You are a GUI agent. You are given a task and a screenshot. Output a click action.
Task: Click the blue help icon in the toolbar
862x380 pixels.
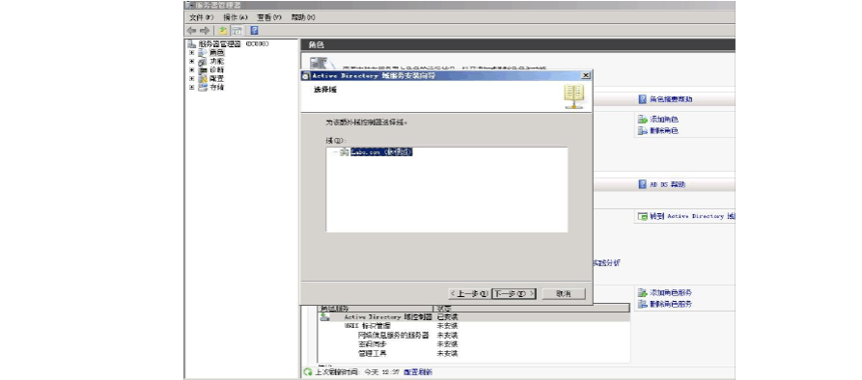254,31
